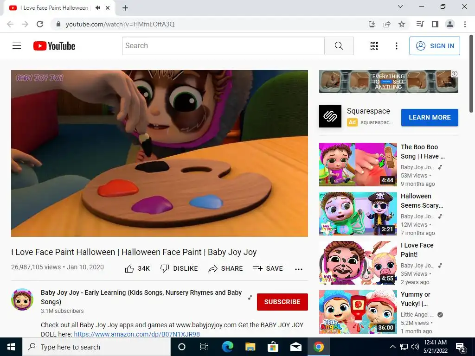Viewport: 475px width, 356px height.
Task: Open the Squarespace ad logo
Action: tap(330, 116)
